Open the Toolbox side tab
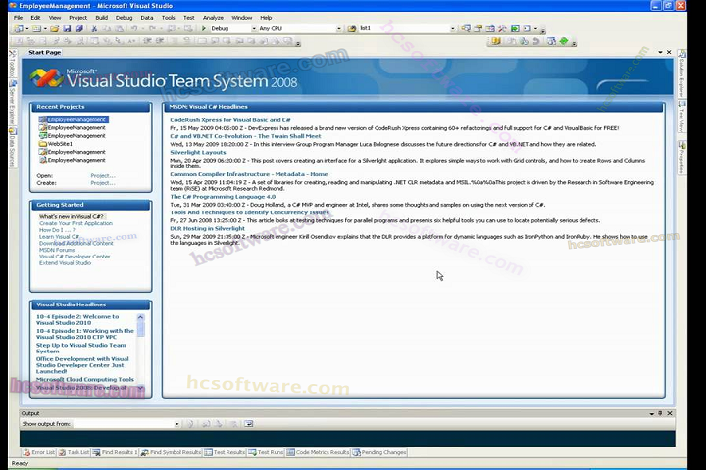Screen dimensions: 706x470 (x=12, y=66)
